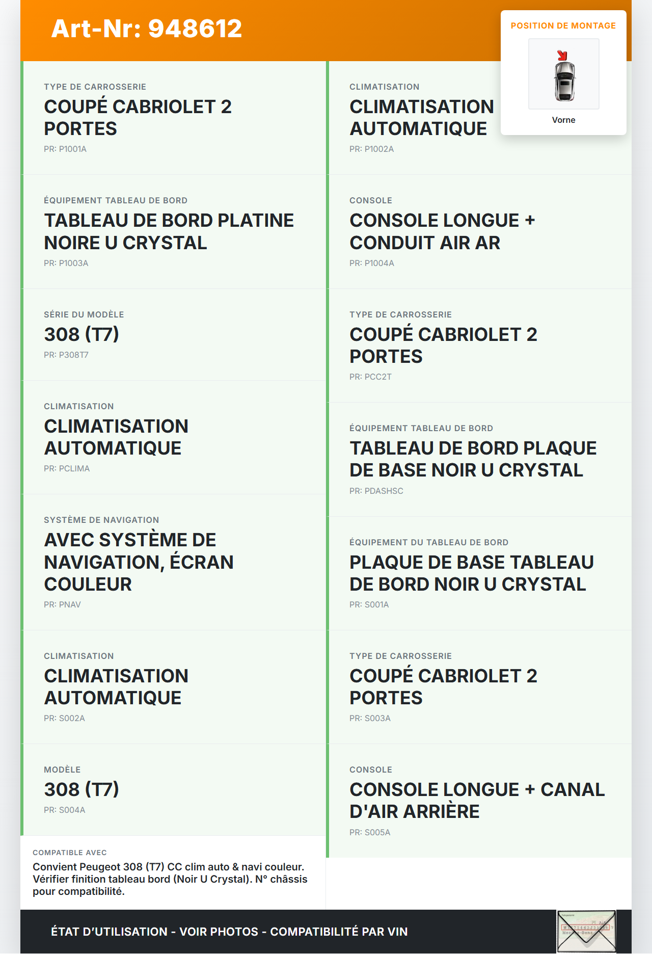652x954 pixels.
Task: Click the "Art-Nr: 948612" title
Action: [x=147, y=29]
